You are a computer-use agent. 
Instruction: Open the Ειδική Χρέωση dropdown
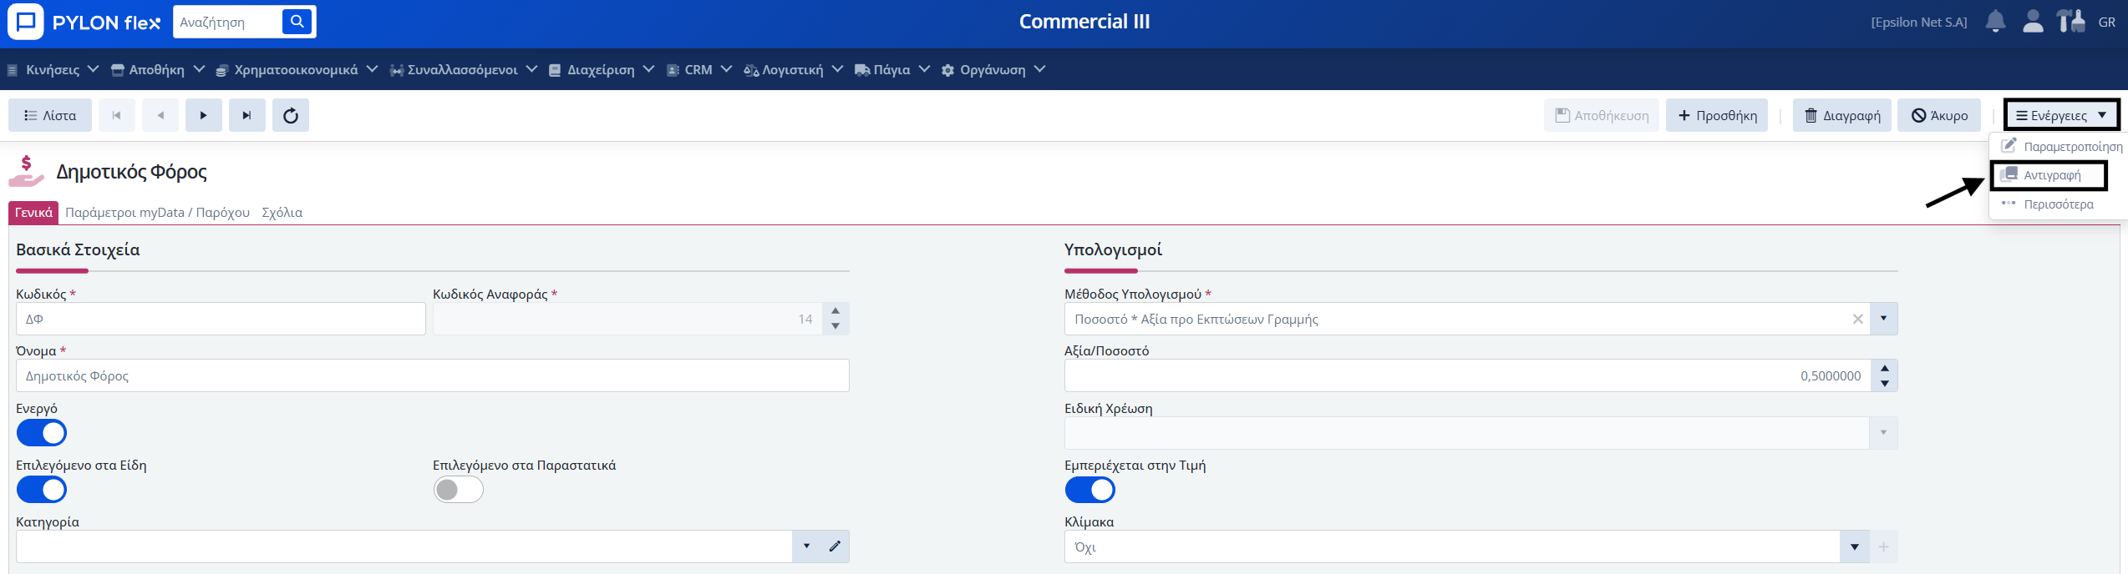[x=1883, y=433]
